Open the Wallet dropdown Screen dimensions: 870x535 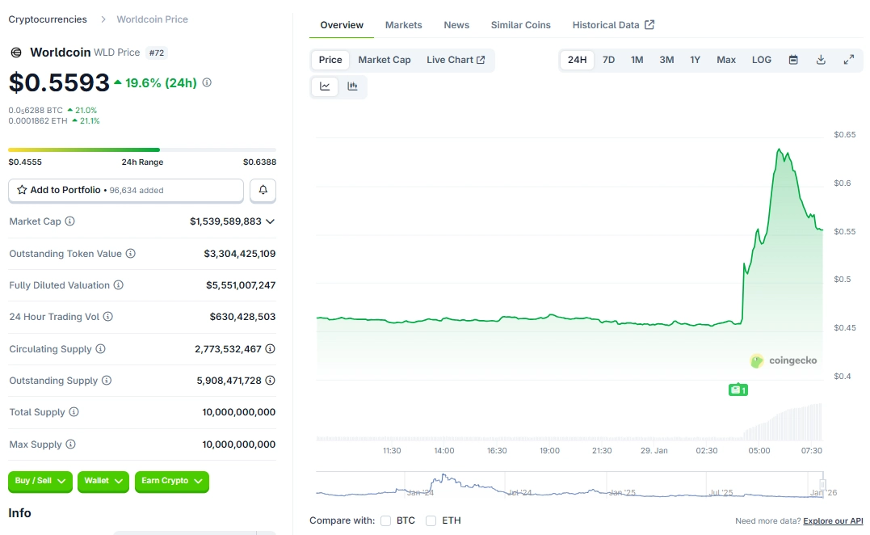(x=103, y=482)
